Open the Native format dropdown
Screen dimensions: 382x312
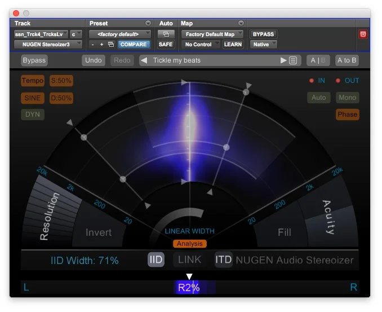264,45
